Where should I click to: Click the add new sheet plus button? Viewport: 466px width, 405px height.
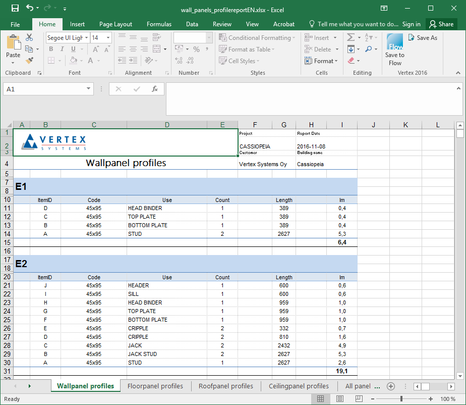[390, 386]
